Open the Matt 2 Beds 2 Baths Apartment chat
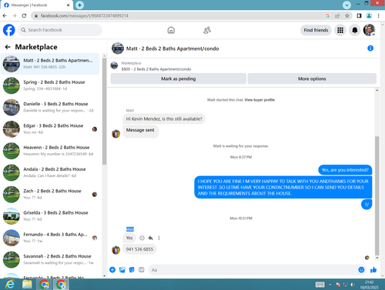Image resolution: width=385 pixels, height=290 pixels. point(50,64)
